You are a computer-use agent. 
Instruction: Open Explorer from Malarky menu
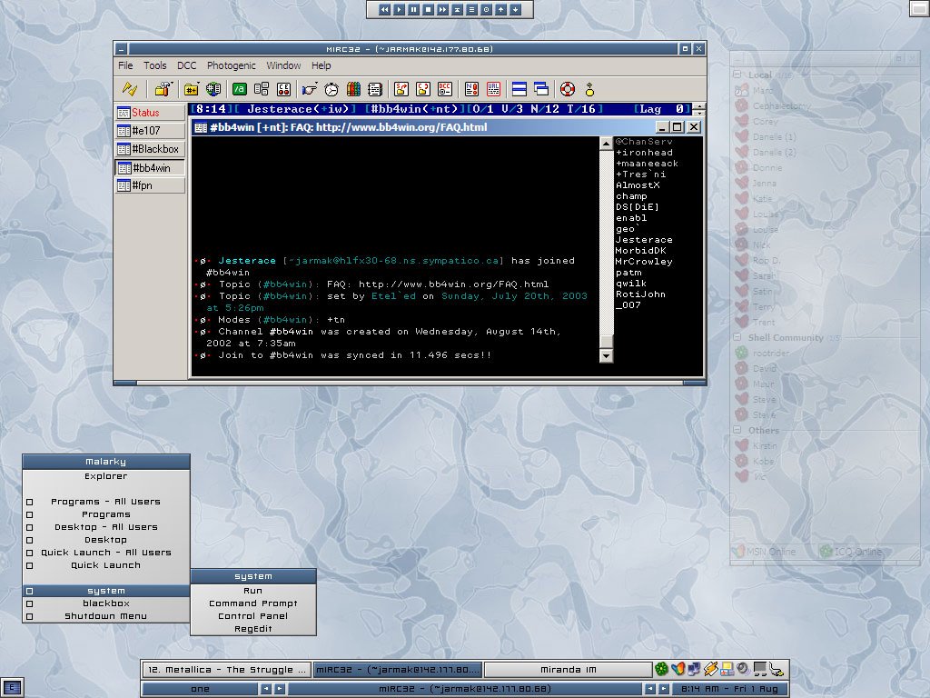click(106, 476)
